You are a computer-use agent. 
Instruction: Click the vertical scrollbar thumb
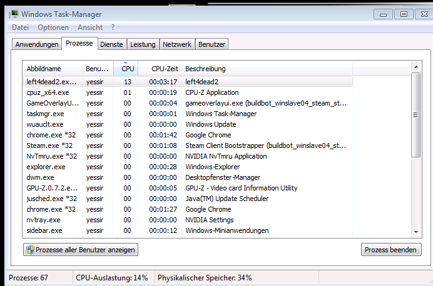416,115
